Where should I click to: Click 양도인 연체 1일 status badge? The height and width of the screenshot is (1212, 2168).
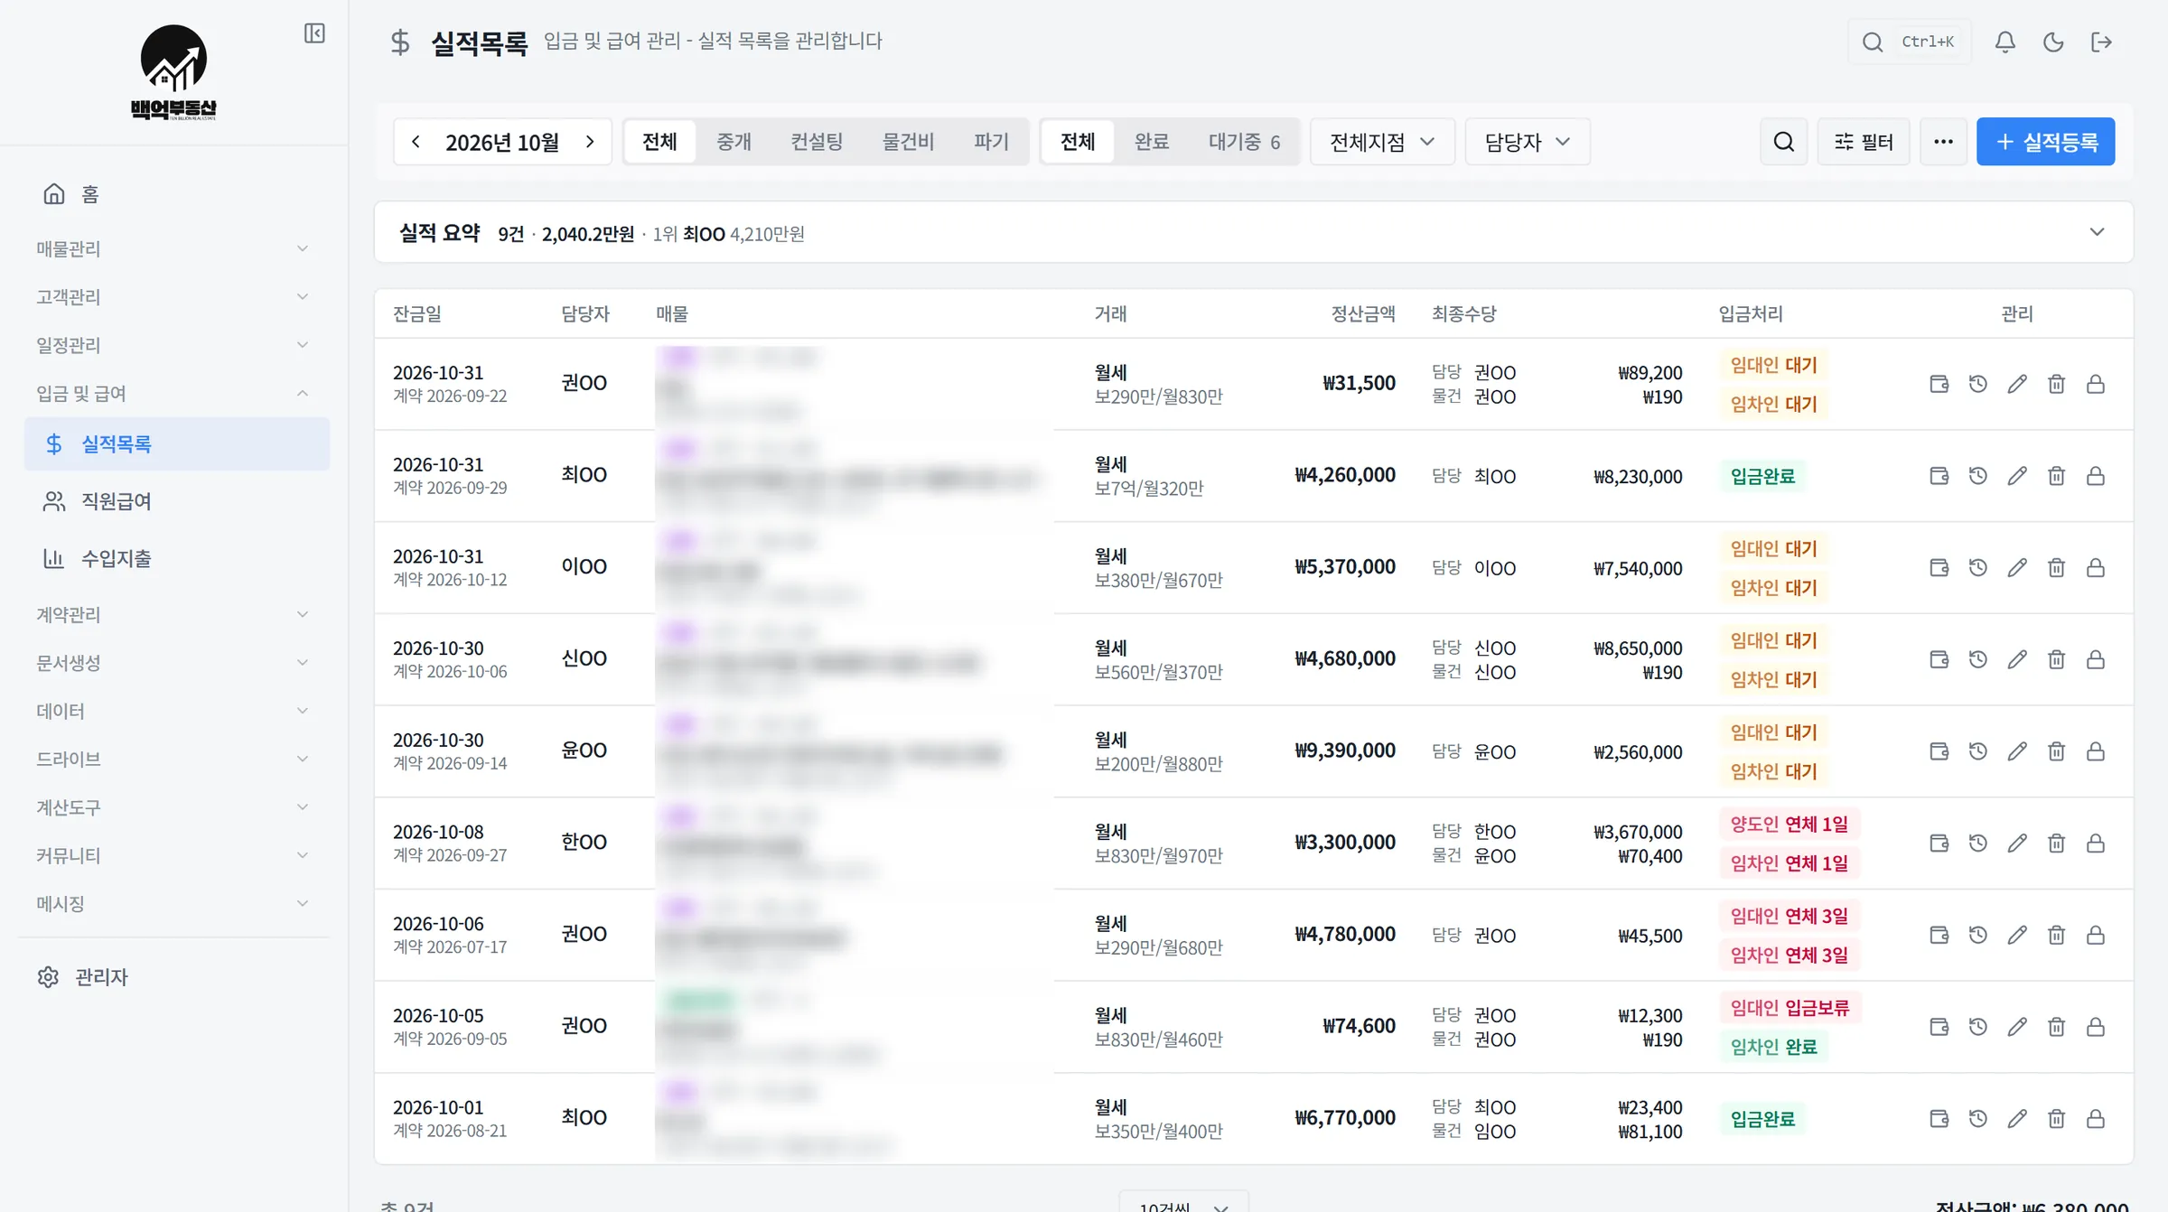[1789, 825]
